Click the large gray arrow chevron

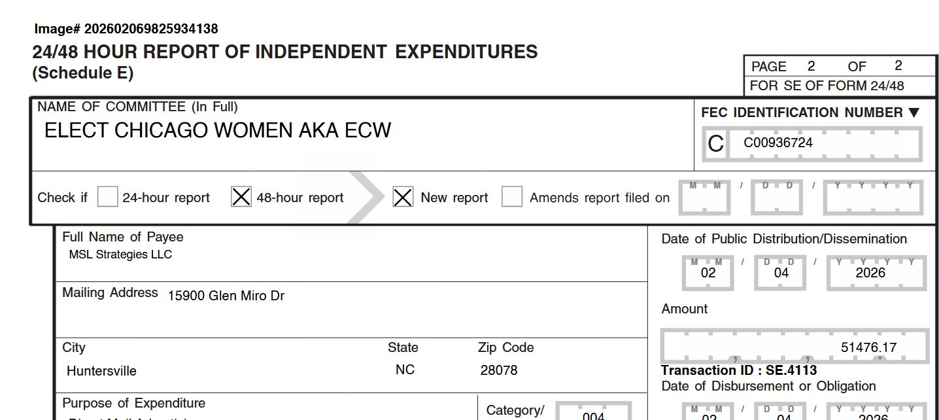click(x=364, y=197)
